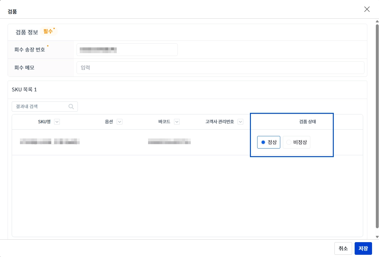This screenshot has width=379, height=257.
Task: Click the search magnifier icon in 결과내 검색
Action: (x=71, y=107)
